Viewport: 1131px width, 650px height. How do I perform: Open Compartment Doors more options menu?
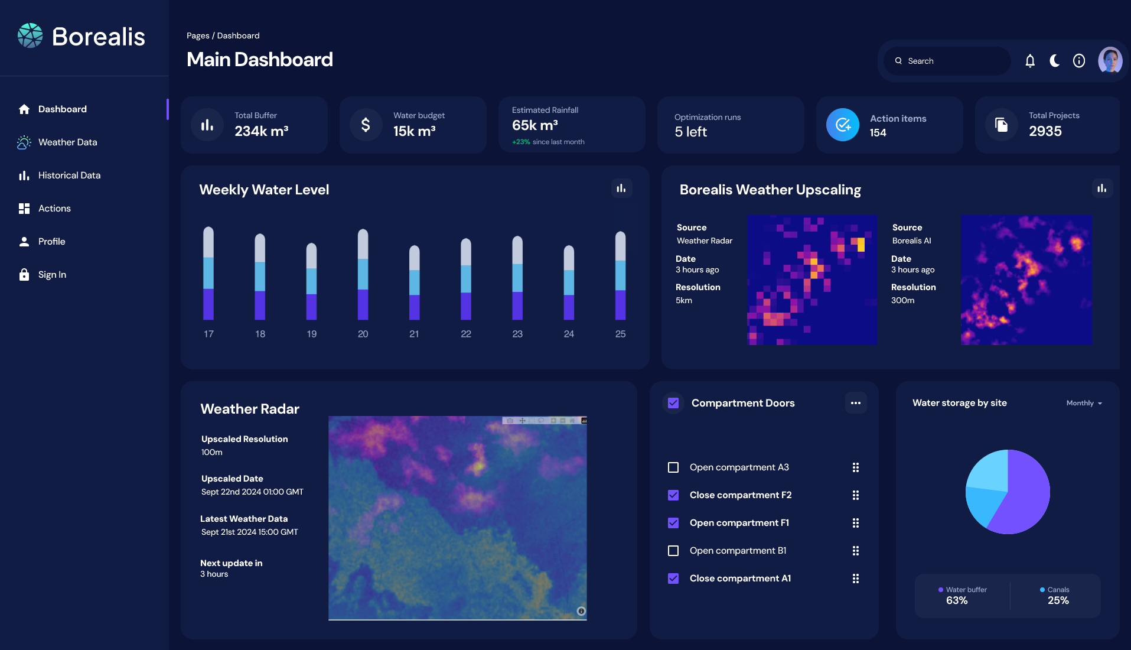click(x=856, y=403)
